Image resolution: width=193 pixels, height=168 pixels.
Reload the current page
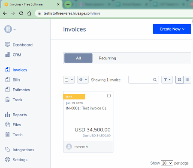21,13
